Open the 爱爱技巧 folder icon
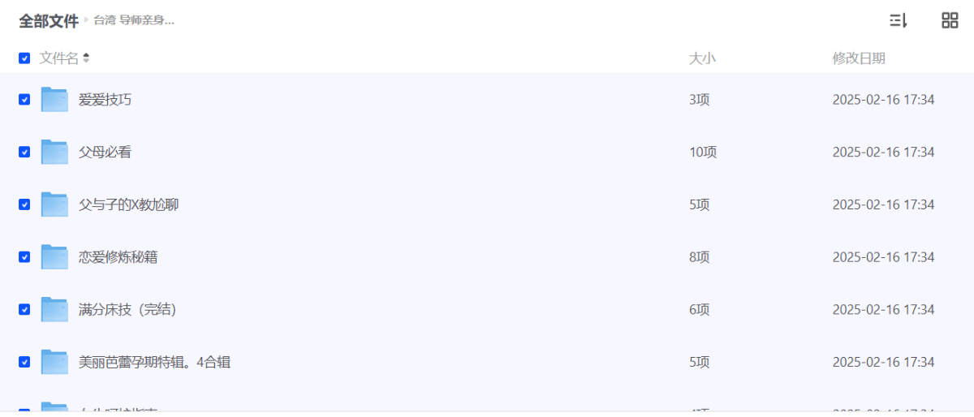Image resolution: width=974 pixels, height=417 pixels. [x=54, y=99]
